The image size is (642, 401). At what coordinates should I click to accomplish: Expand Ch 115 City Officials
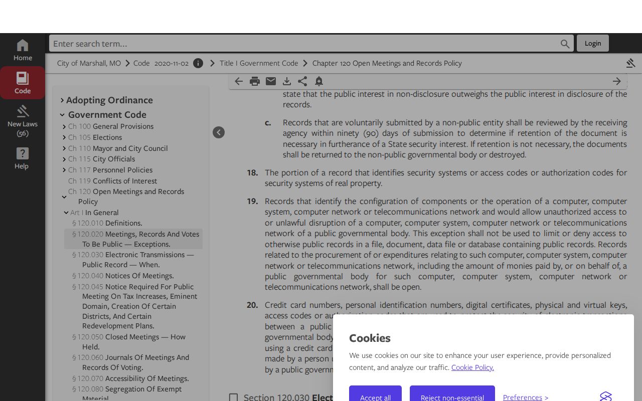(64, 159)
